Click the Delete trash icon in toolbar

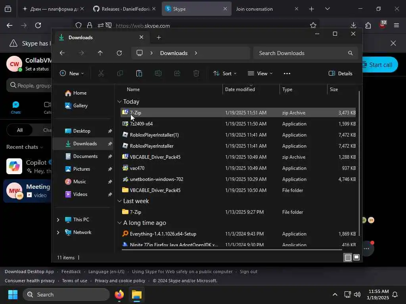[x=196, y=73]
